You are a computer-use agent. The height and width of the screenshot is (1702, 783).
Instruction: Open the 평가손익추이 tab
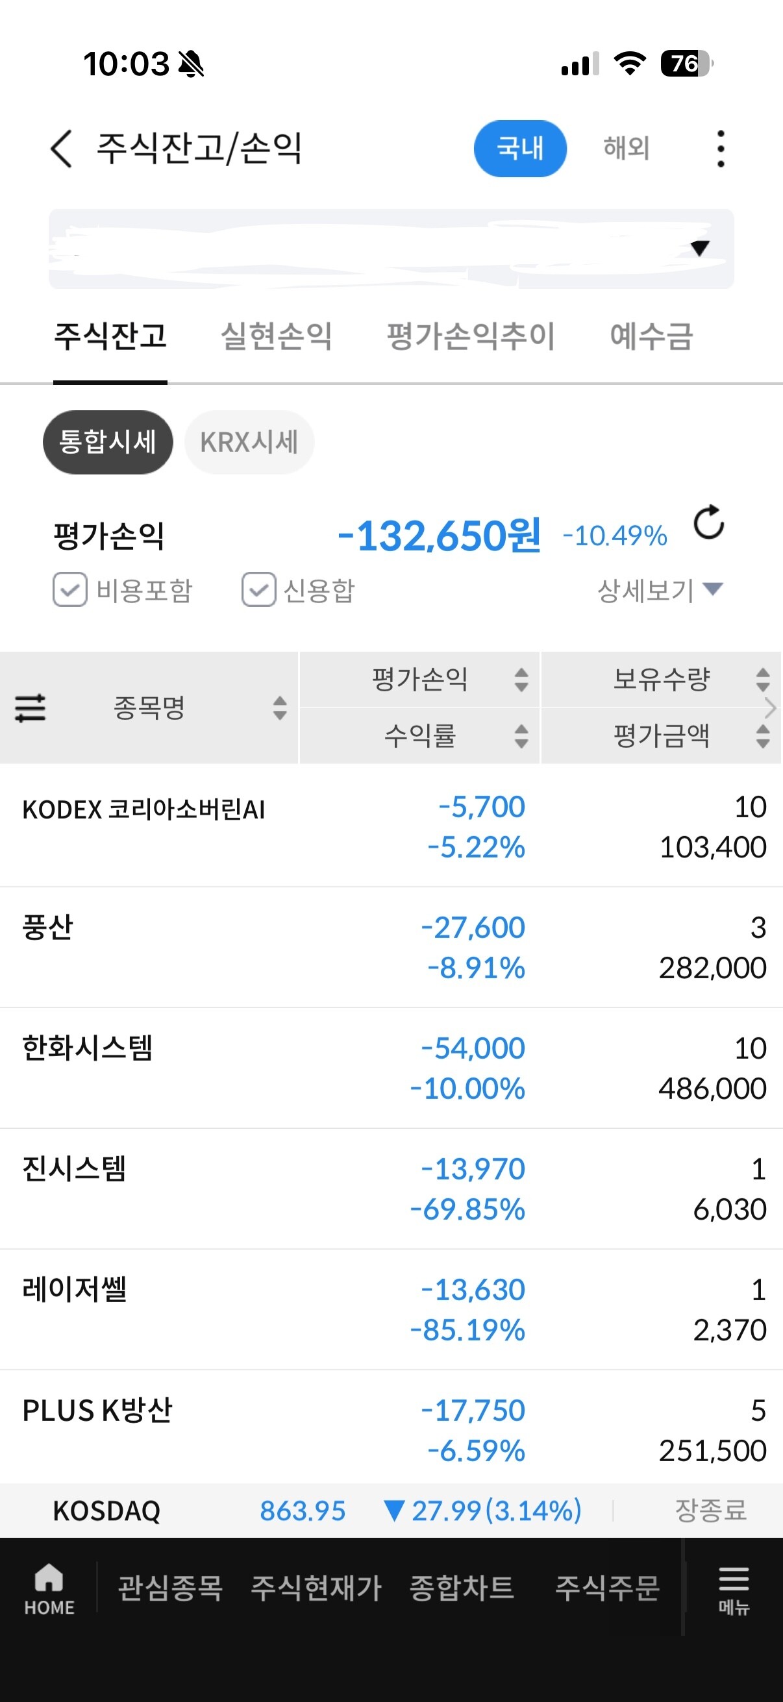pos(471,336)
